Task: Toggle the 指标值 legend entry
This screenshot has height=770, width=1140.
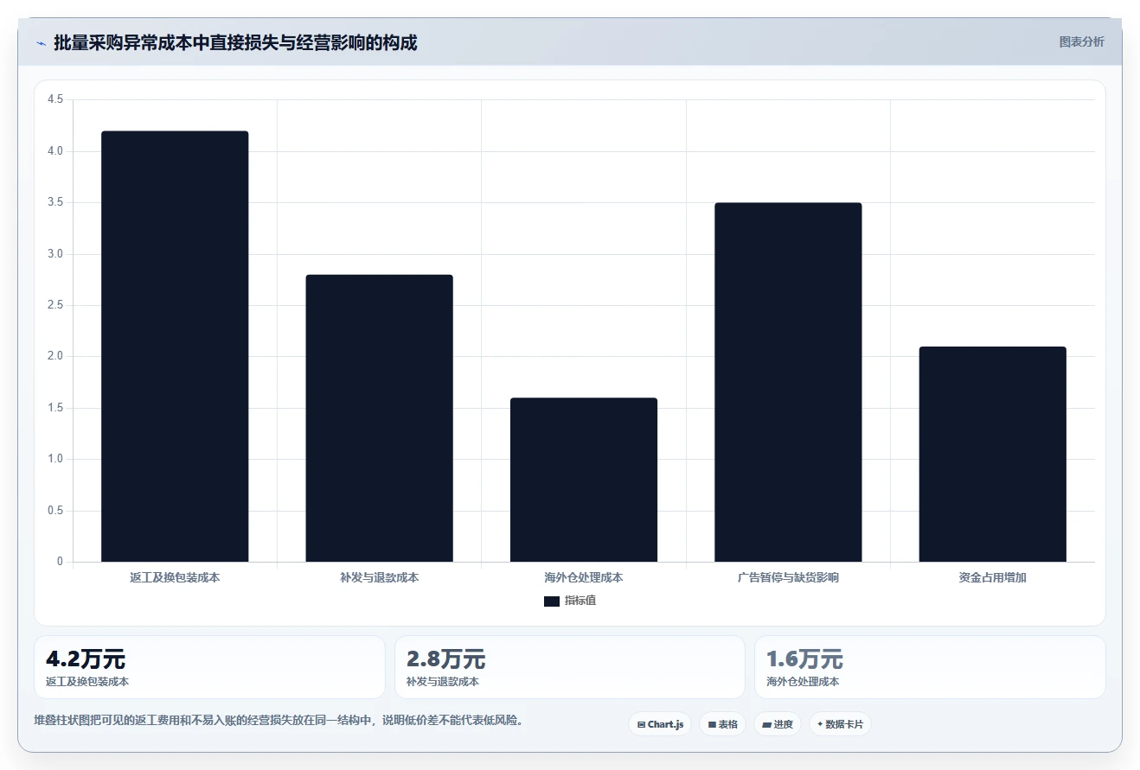Action: coord(570,601)
